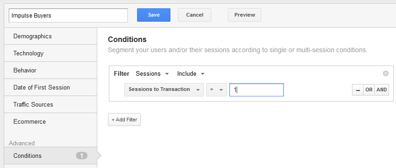Switch to the Technology section
The image size is (396, 168).
click(x=50, y=54)
